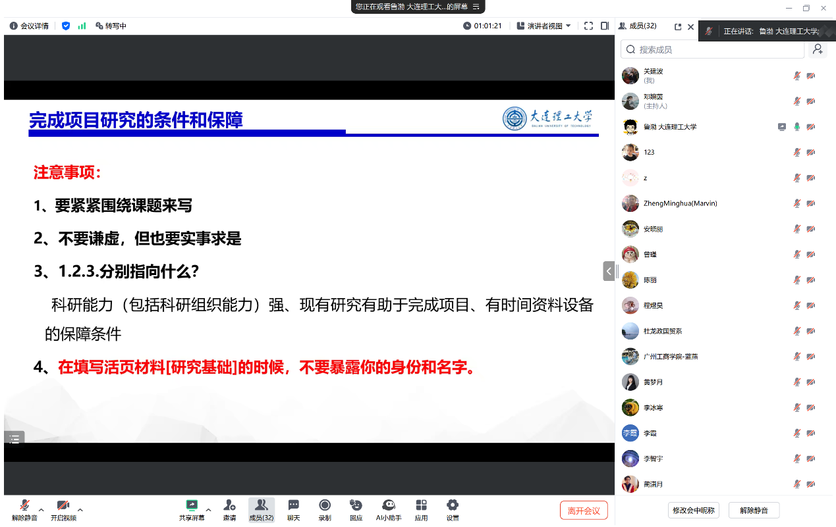Open 会议详情 meeting details
Image resolution: width=836 pixels, height=527 pixels.
click(30, 26)
